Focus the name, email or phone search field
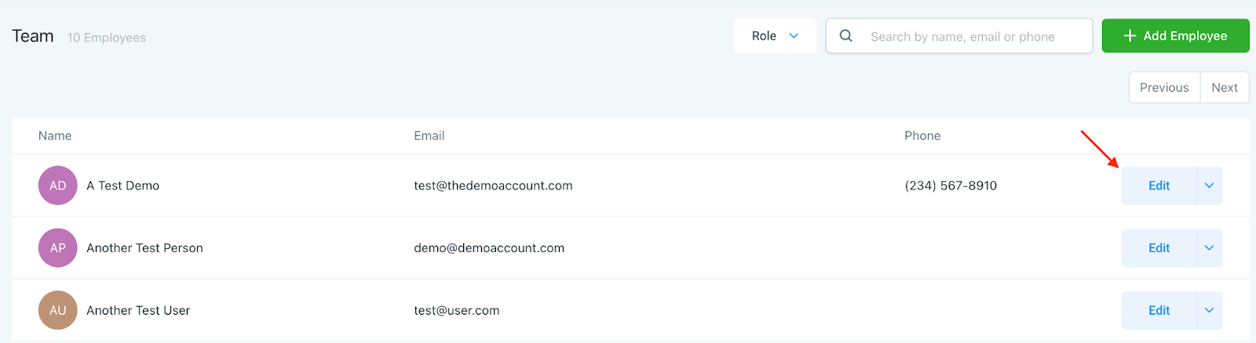The width and height of the screenshot is (1256, 343). point(973,37)
